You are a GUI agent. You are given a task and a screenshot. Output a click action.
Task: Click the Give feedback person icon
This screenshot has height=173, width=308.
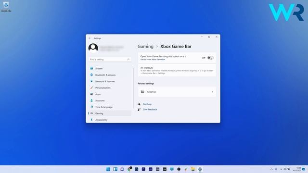(x=139, y=110)
